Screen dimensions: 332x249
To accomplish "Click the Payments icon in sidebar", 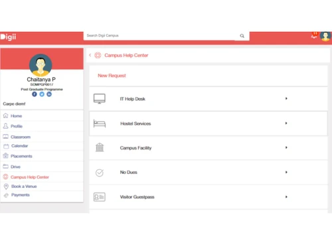I will pos(6,195).
